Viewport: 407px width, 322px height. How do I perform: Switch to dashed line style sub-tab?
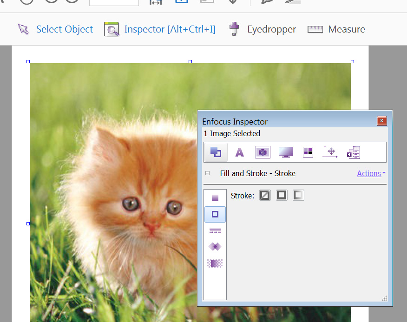pyautogui.click(x=215, y=230)
